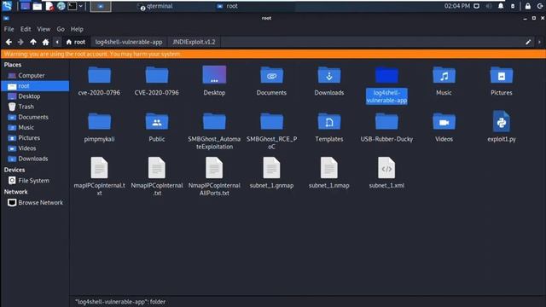Select Downloads in the Places sidebar
This screenshot has height=307, width=546.
click(35, 159)
